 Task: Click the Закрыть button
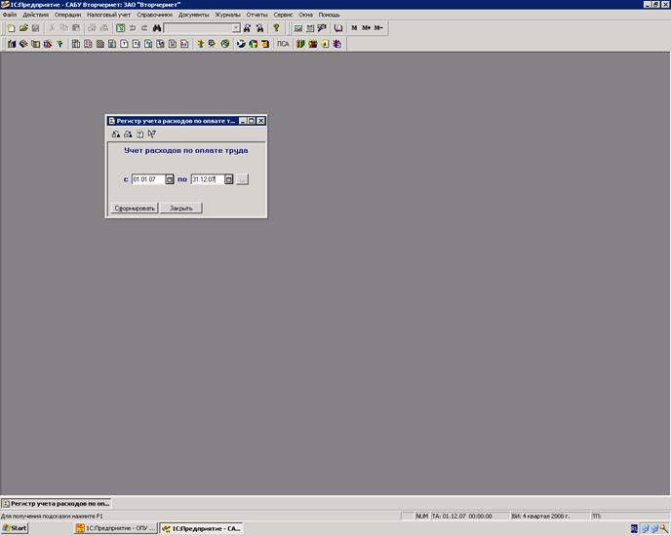click(180, 209)
